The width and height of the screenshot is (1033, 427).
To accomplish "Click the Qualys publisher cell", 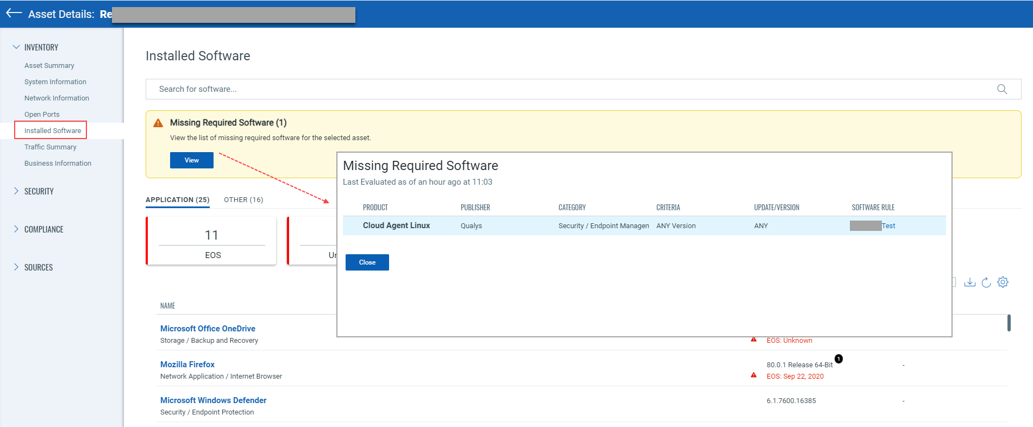I will point(471,226).
